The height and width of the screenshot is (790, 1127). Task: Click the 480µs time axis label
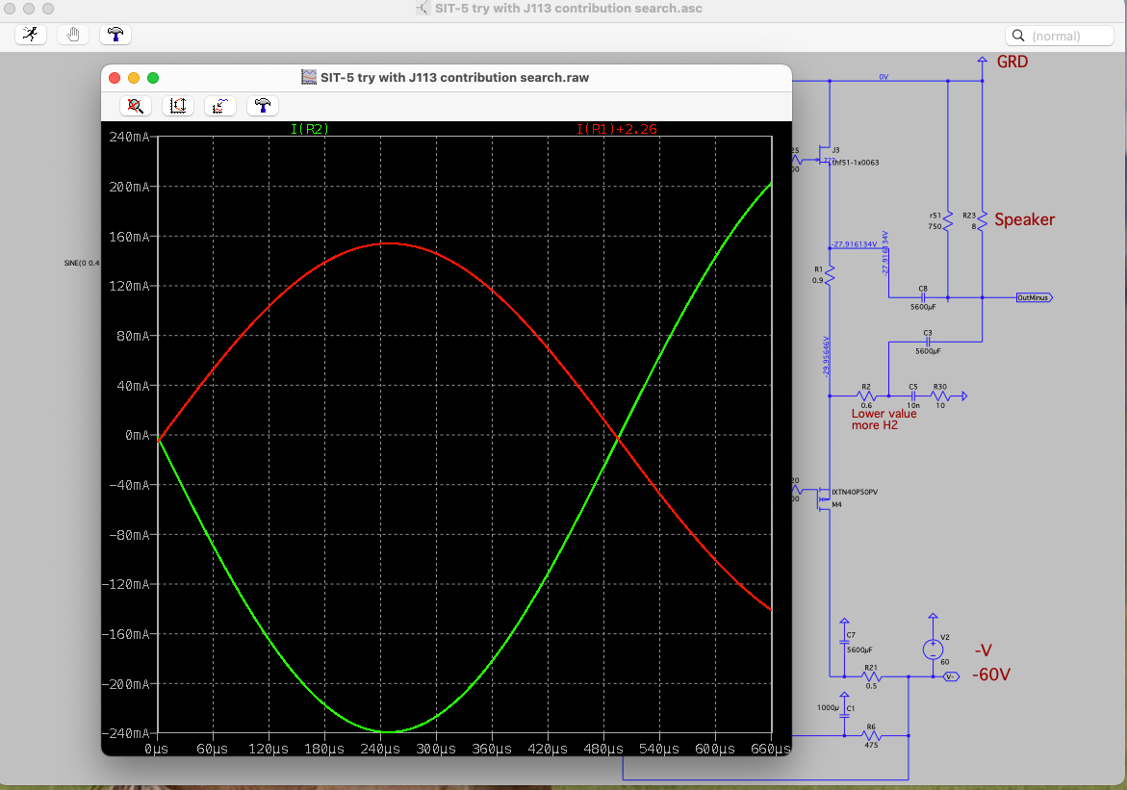click(603, 749)
